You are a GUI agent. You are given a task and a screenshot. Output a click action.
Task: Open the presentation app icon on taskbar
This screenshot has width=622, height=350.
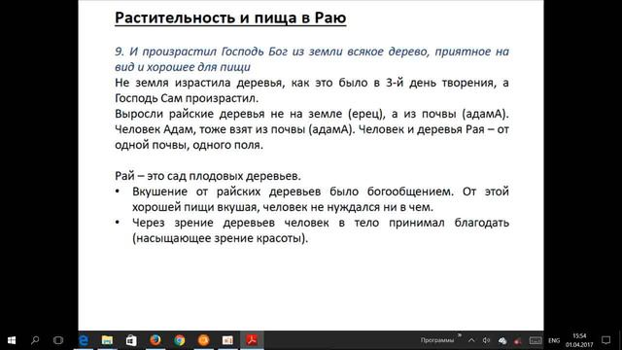click(227, 340)
